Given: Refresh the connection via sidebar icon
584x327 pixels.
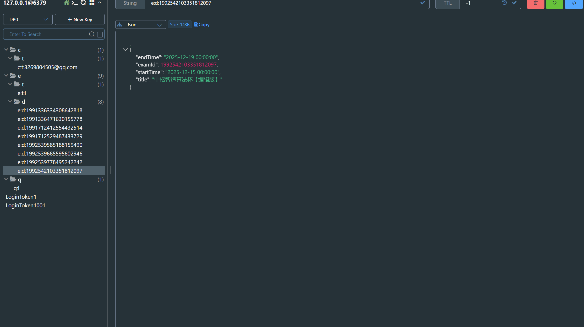Looking at the screenshot, I should (x=83, y=3).
